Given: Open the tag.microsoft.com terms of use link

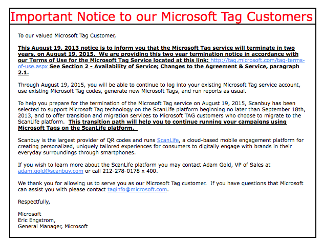Looking at the screenshot, I should 257,61.
